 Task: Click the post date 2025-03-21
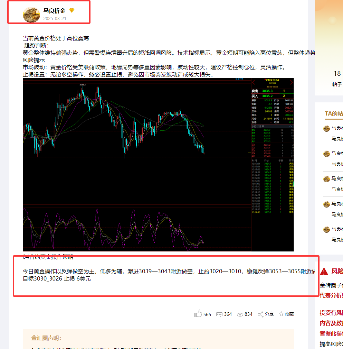(x=55, y=18)
